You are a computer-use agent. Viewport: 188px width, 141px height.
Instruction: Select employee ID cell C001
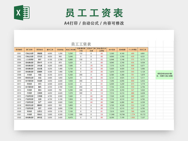19,53
